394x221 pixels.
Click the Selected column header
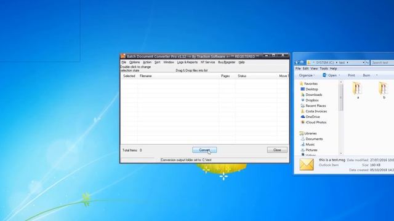click(x=129, y=76)
